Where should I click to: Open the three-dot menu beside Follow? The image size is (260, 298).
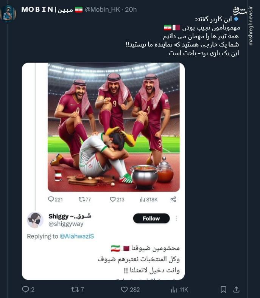(x=176, y=219)
